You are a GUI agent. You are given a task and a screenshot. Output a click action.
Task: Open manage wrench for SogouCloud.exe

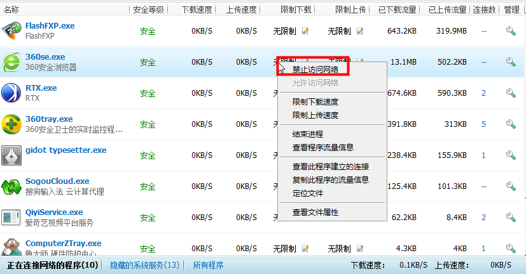coord(511,186)
